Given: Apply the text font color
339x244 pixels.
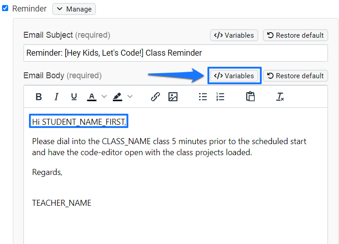Looking at the screenshot, I should click(92, 97).
